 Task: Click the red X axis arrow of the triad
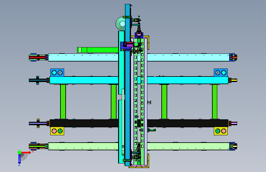point(26,152)
